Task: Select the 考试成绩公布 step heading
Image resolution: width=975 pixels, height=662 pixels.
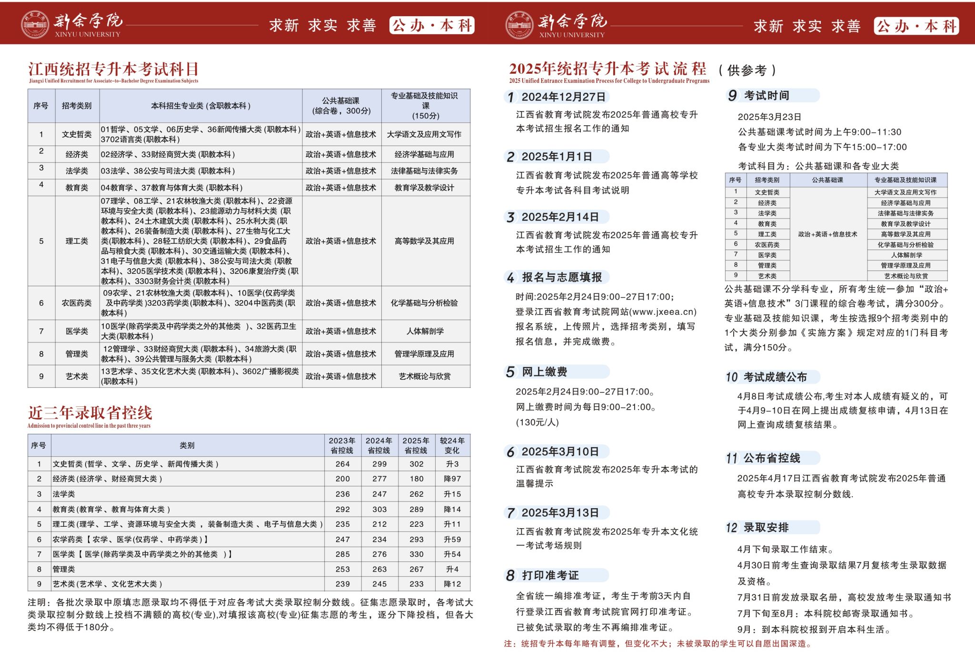Action: click(x=775, y=377)
